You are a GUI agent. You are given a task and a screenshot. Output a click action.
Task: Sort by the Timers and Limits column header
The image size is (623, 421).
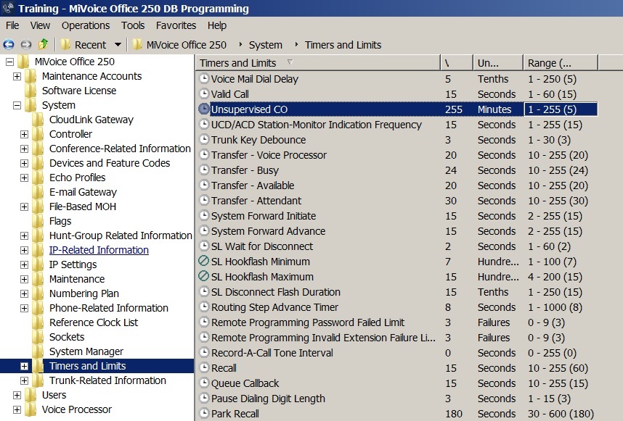[238, 63]
